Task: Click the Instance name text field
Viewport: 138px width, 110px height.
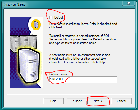Action: [x=83, y=79]
